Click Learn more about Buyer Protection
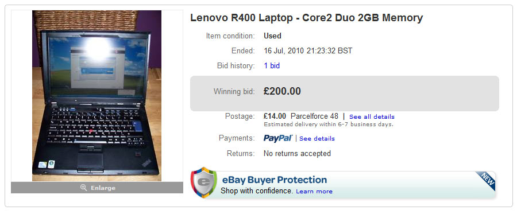Screen dimensions: 517x214 314,191
